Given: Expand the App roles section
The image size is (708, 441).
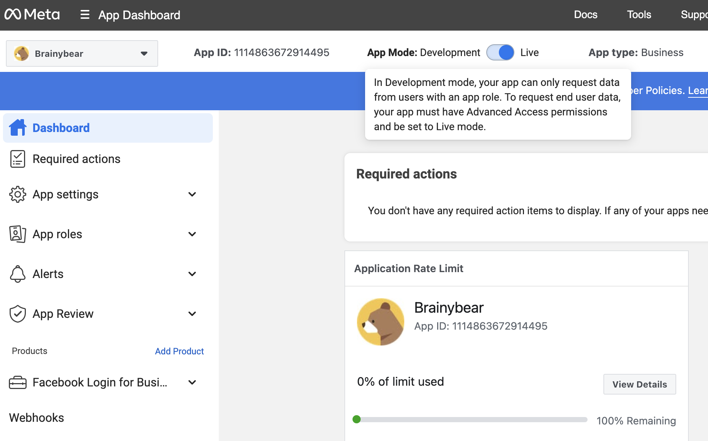Looking at the screenshot, I should point(192,234).
